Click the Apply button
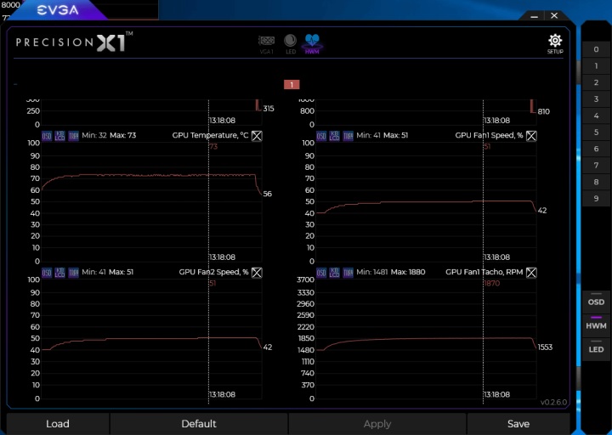This screenshot has height=435, width=612. pos(377,424)
